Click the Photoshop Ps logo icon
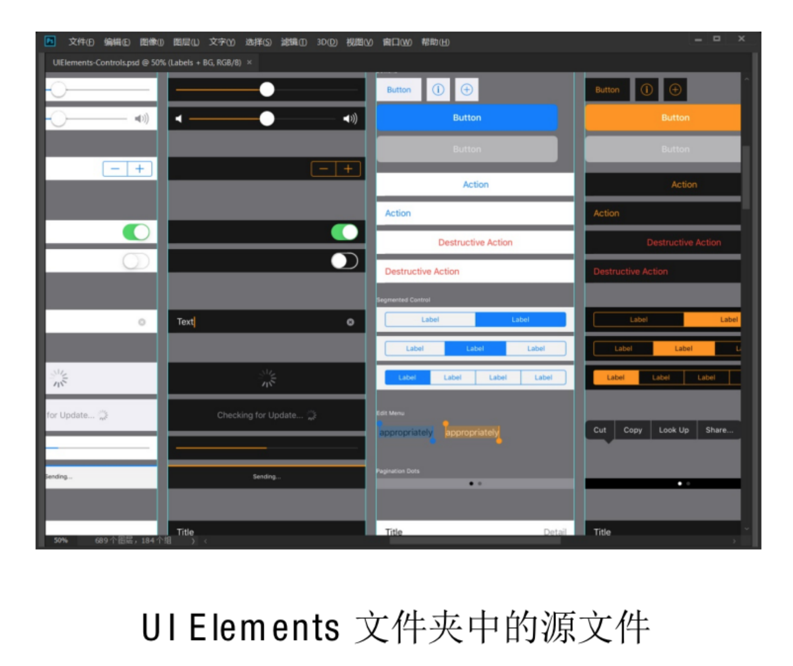793x666 pixels. (50, 41)
